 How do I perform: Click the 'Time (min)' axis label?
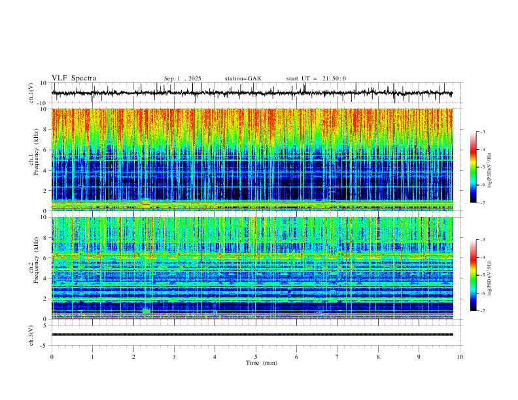(x=262, y=363)
